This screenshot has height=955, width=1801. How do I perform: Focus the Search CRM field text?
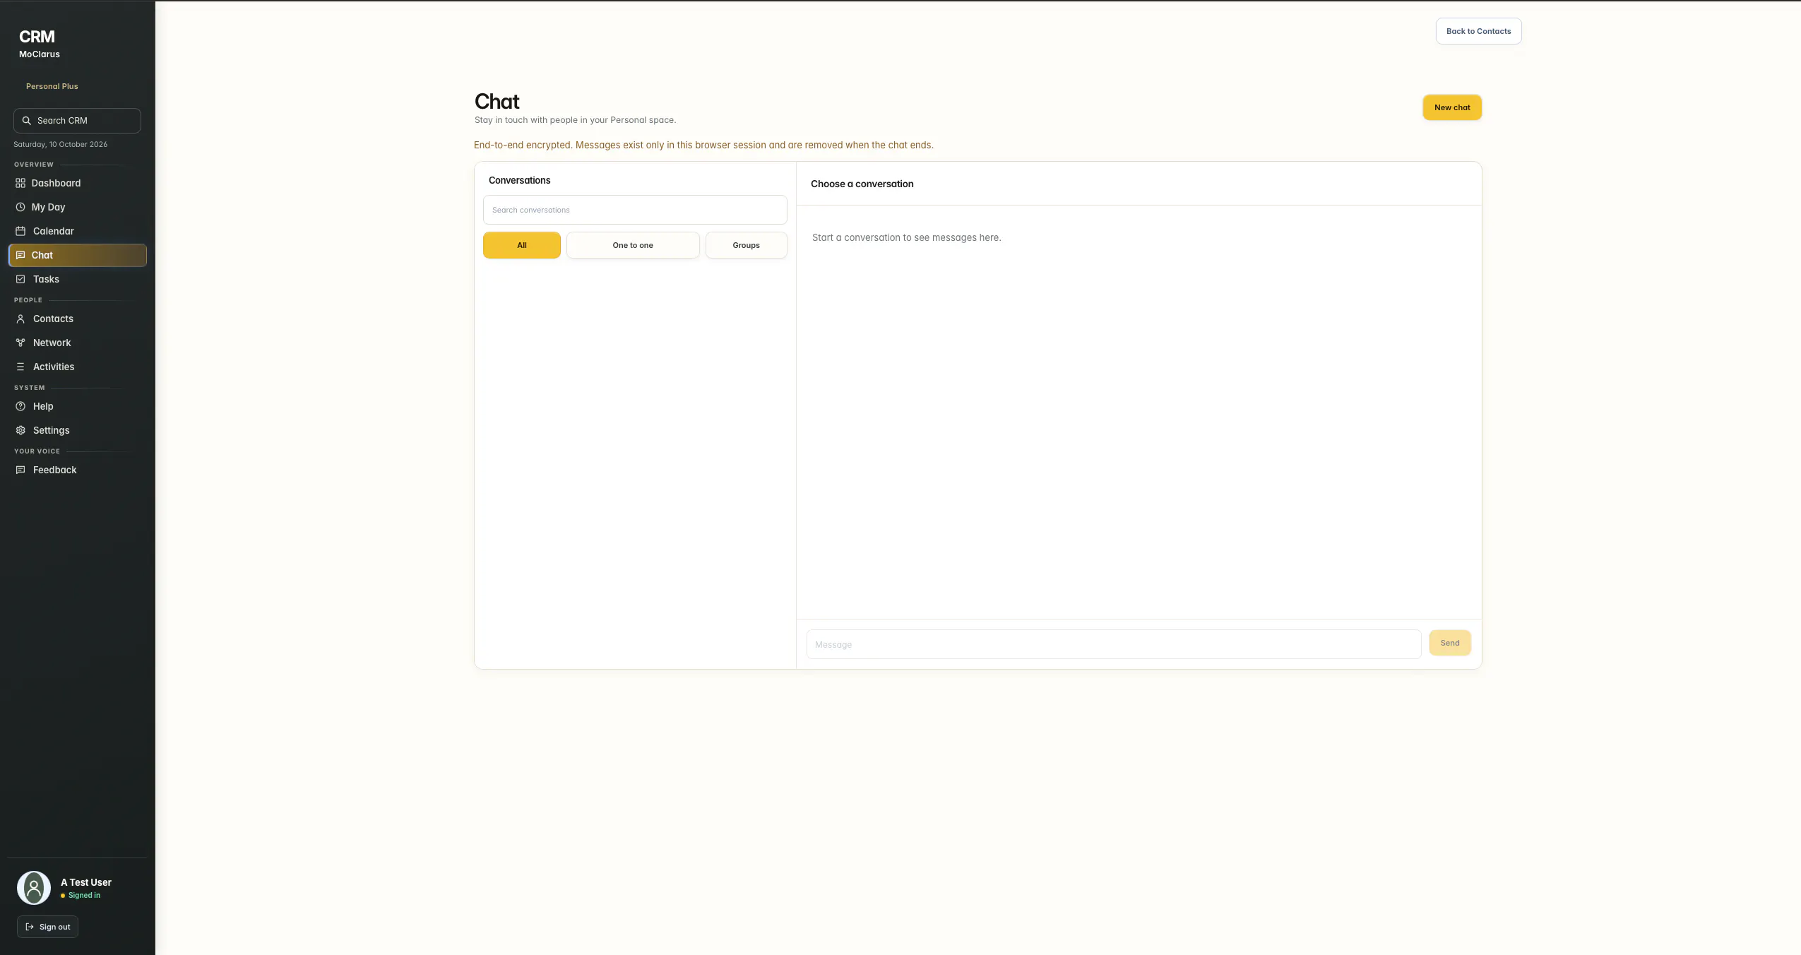point(62,121)
